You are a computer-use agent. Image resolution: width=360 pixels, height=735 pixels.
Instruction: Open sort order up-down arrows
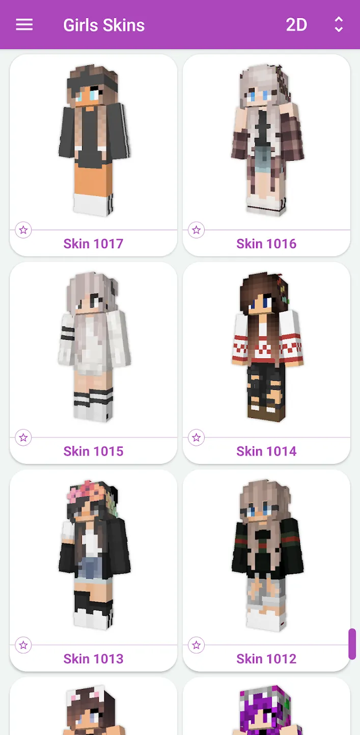(x=339, y=24)
